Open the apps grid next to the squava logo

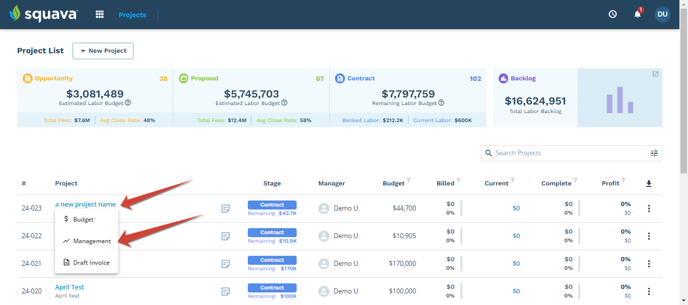click(99, 14)
